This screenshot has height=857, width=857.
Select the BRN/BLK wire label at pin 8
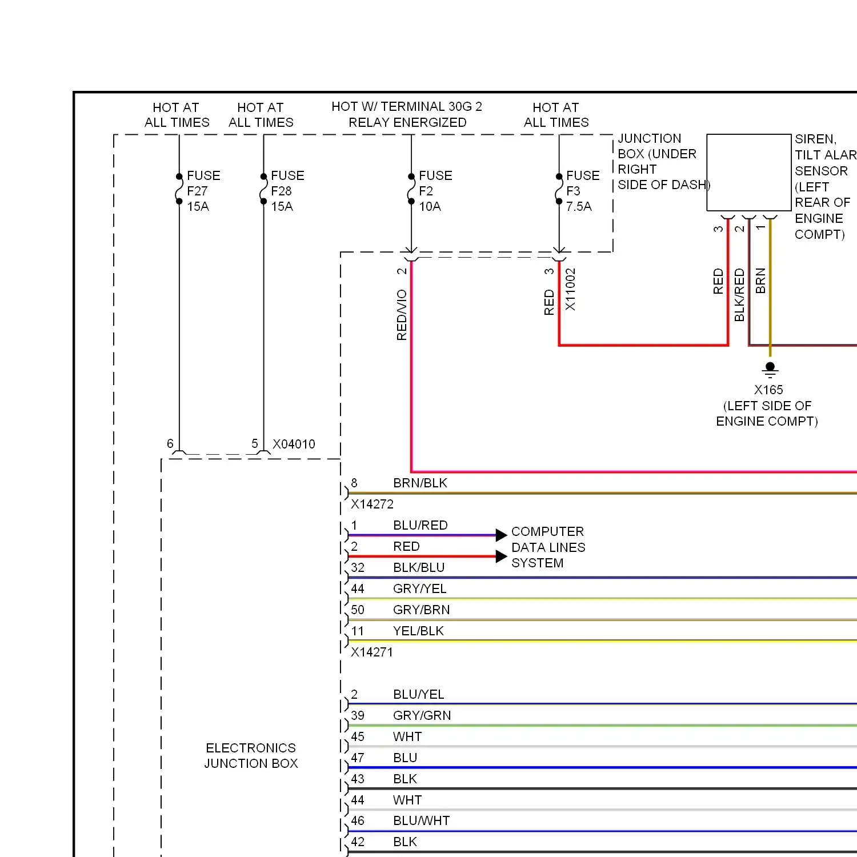420,483
